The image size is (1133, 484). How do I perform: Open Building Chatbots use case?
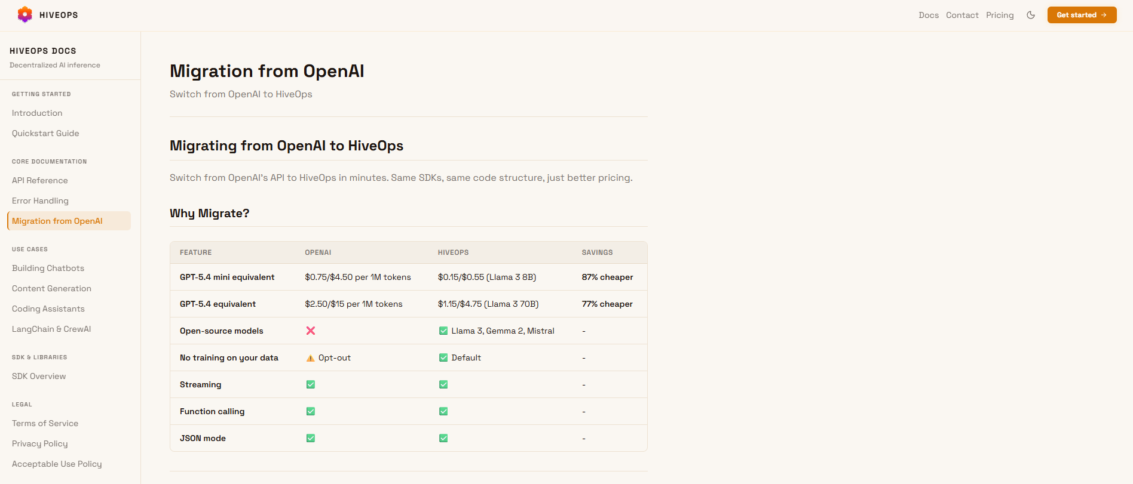pos(48,268)
